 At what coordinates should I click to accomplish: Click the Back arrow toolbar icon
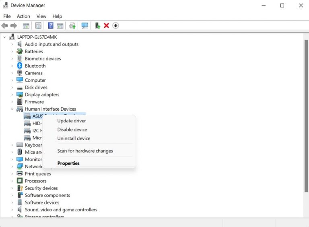tap(4, 26)
